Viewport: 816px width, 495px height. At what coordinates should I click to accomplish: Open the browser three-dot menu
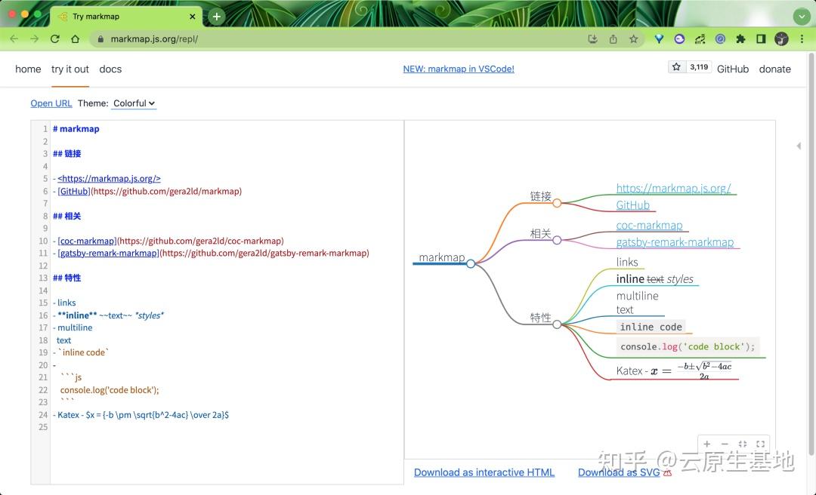802,38
